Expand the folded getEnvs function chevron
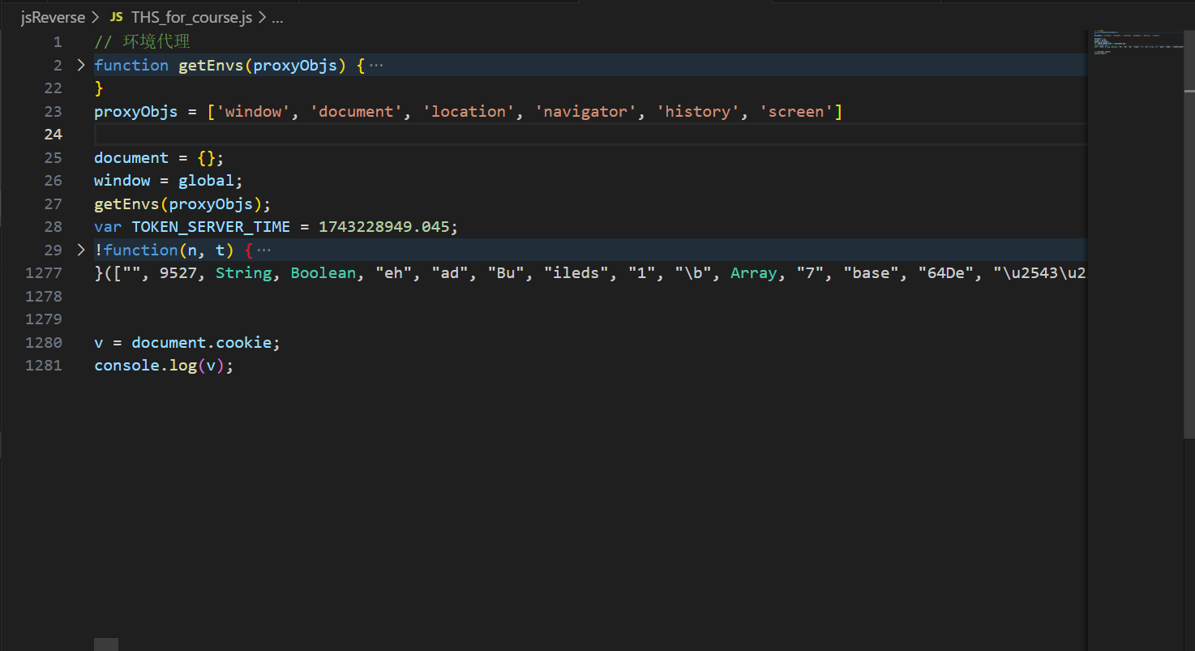1195x651 pixels. point(80,65)
